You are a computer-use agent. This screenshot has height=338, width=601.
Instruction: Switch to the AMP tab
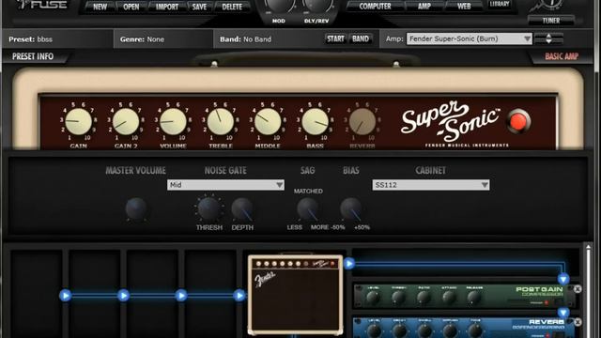tap(424, 7)
